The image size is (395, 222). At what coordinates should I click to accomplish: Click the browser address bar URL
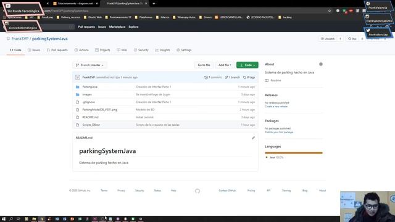(x=66, y=11)
